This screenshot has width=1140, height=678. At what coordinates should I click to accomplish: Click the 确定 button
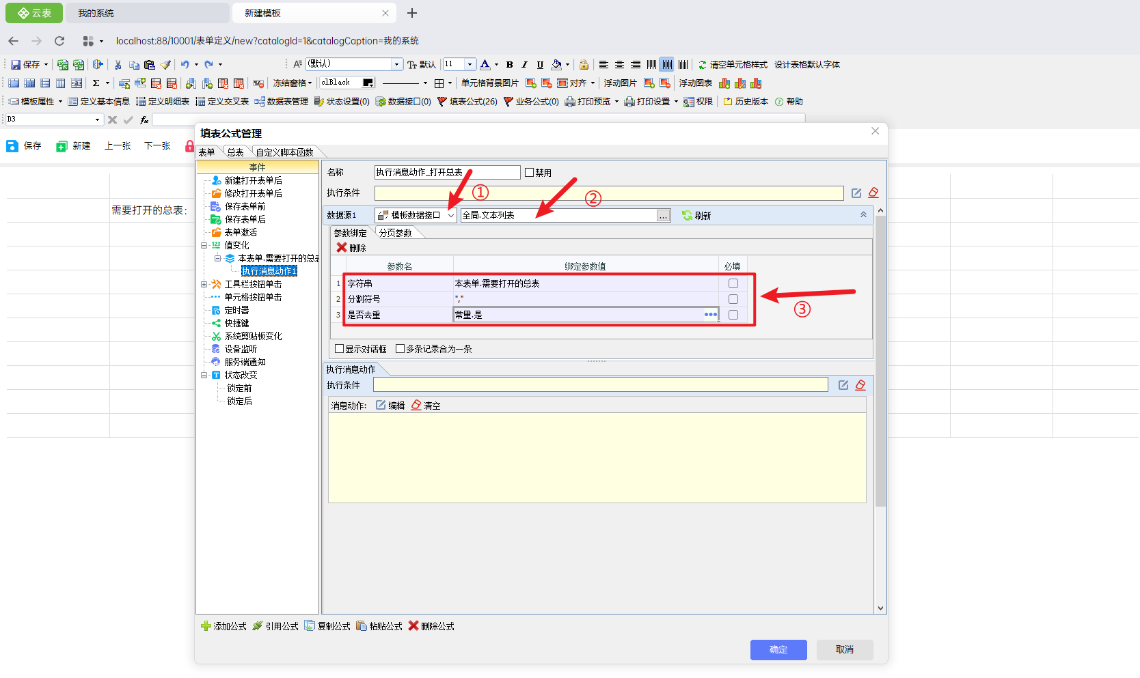(778, 650)
